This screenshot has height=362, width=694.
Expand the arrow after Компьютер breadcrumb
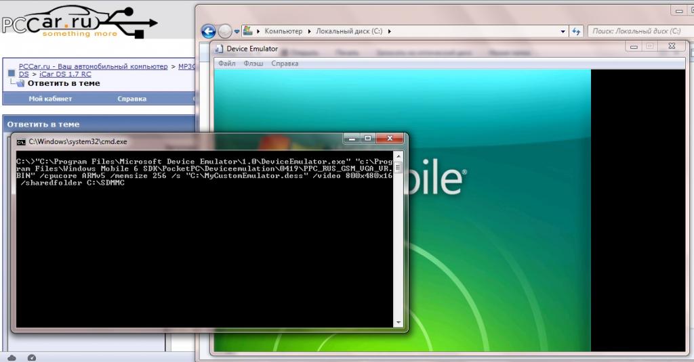[x=309, y=31]
